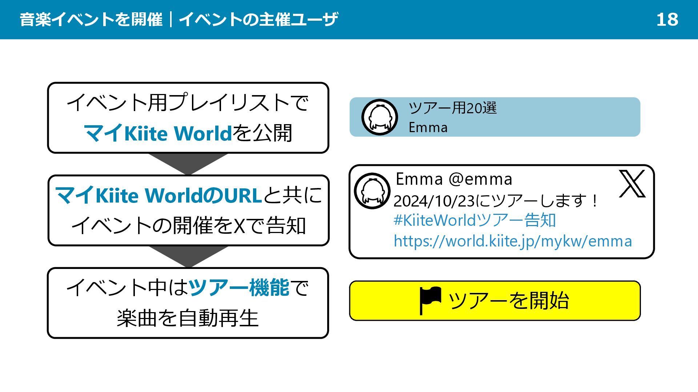Click the slide title 音楽イベントを開催
The height and width of the screenshot is (392, 698).
(91, 20)
